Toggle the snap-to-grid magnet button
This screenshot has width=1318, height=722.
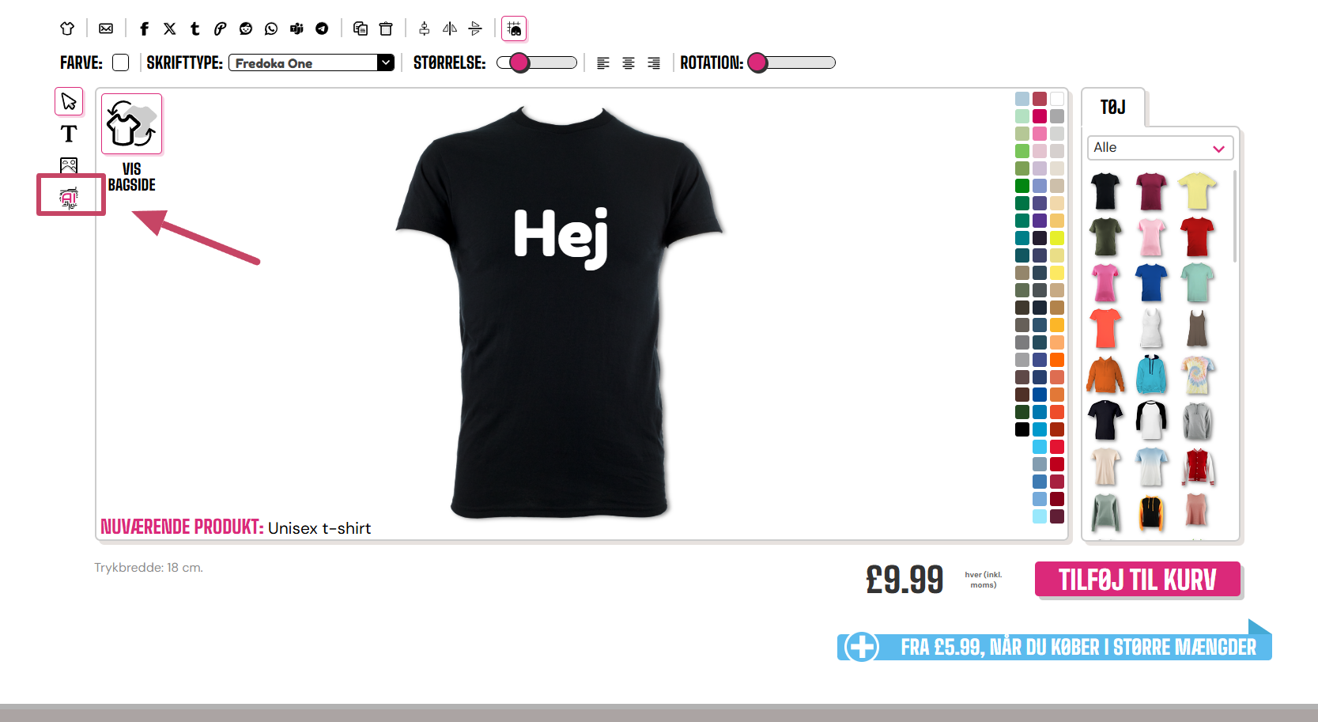tap(514, 28)
